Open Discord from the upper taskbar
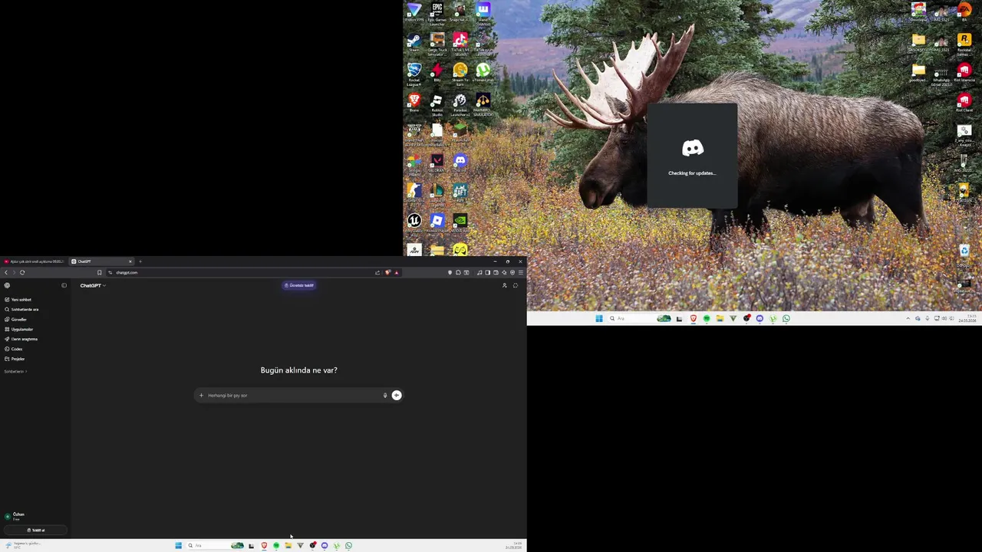 coord(760,318)
